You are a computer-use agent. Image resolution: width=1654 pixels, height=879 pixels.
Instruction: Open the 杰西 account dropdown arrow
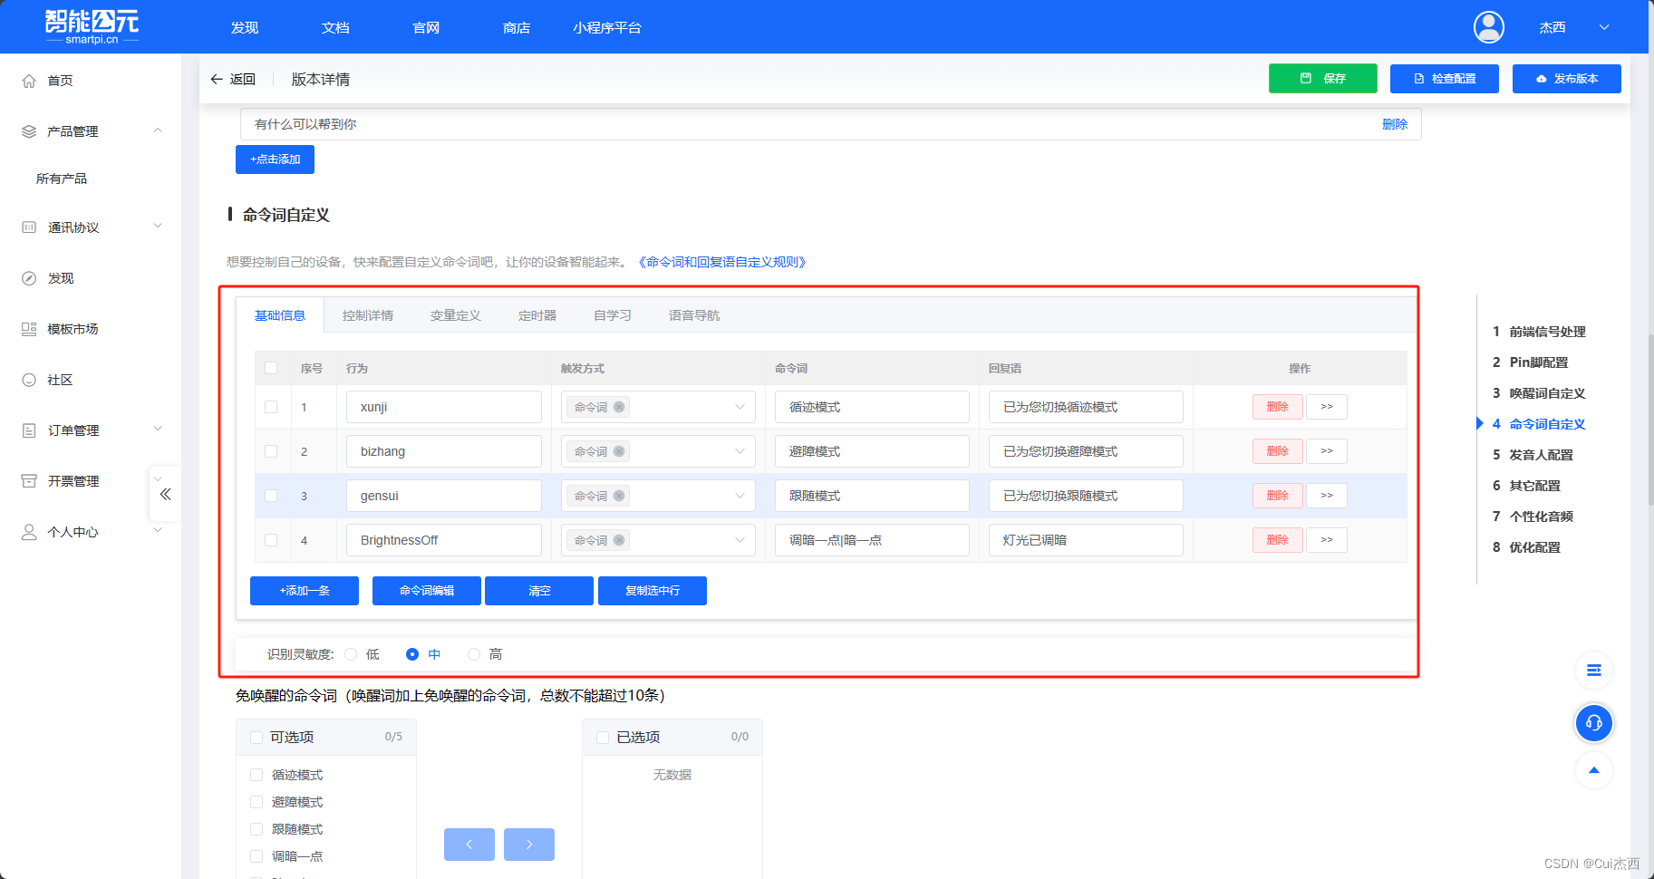point(1604,28)
